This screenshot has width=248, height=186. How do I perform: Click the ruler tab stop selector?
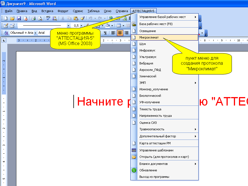(x=4, y=41)
